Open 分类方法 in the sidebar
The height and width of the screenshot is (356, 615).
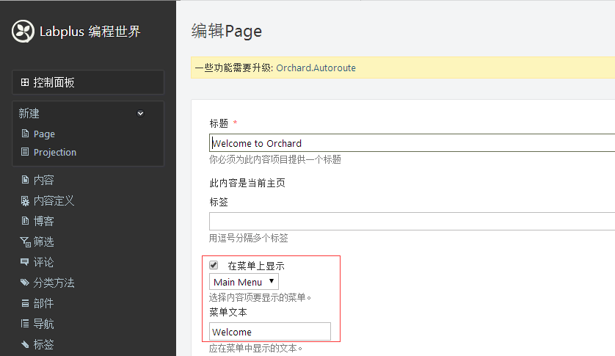click(54, 283)
